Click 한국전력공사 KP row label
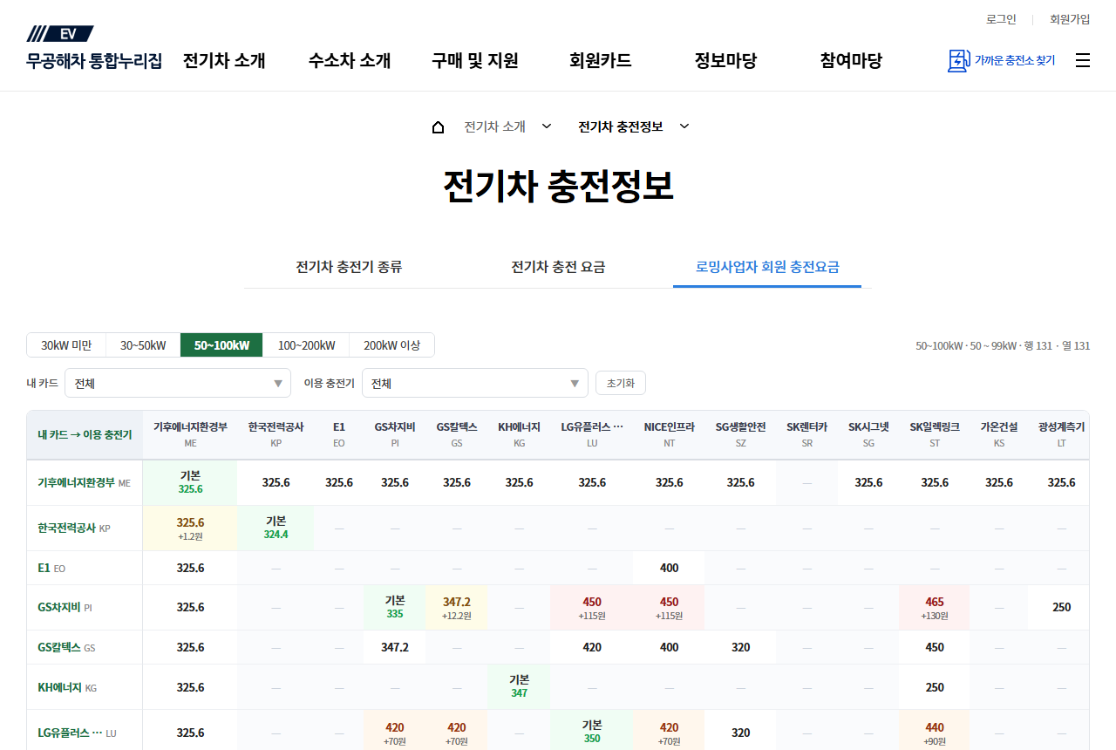This screenshot has width=1116, height=750. [85, 528]
